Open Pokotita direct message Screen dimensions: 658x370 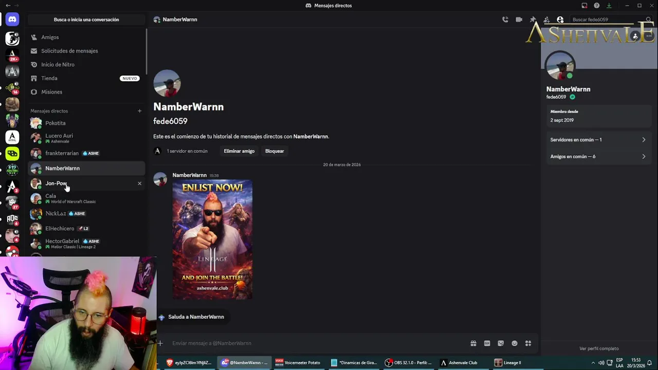(x=86, y=123)
